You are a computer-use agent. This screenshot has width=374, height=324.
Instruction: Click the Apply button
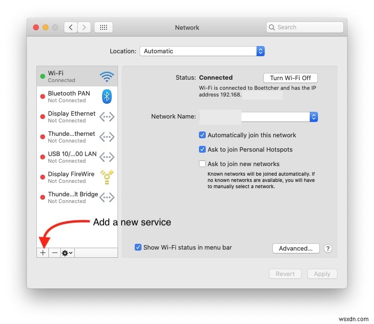(x=322, y=274)
